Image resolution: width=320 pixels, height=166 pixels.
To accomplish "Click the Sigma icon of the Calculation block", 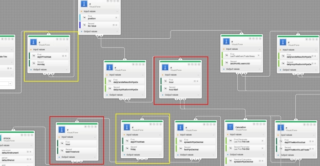I will coord(230,127).
